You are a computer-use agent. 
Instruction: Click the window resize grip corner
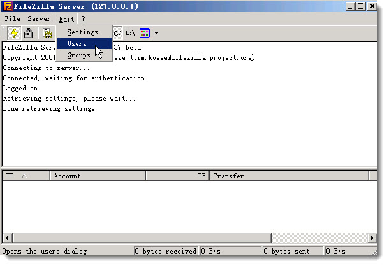pos(374,252)
